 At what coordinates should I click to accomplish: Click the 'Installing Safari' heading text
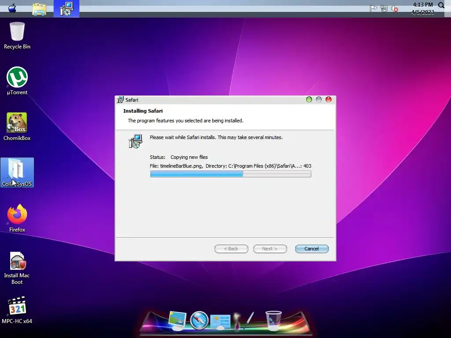(143, 111)
